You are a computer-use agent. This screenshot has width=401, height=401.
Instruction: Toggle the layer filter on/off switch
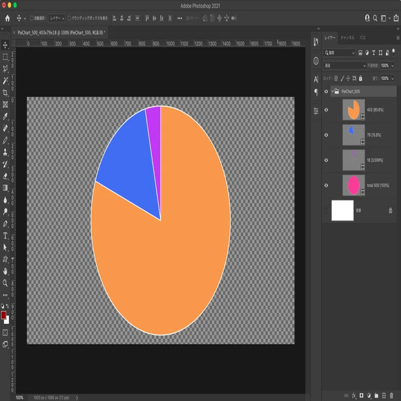[x=393, y=52]
